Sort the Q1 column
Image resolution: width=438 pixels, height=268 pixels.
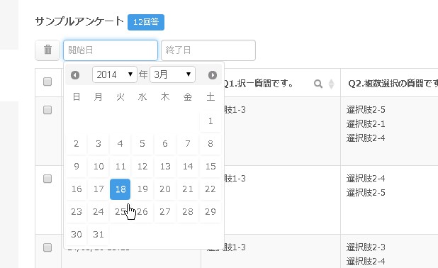coord(331,84)
